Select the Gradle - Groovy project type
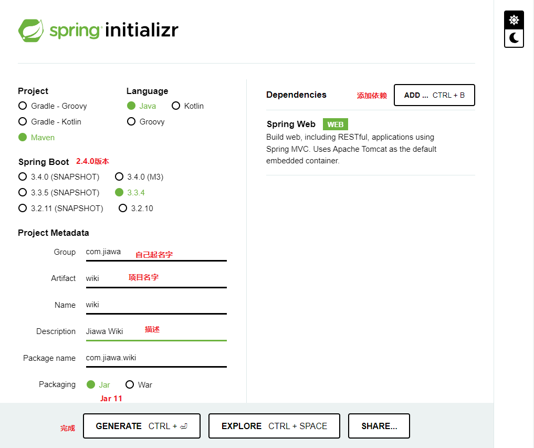This screenshot has height=448, width=534. [23, 106]
